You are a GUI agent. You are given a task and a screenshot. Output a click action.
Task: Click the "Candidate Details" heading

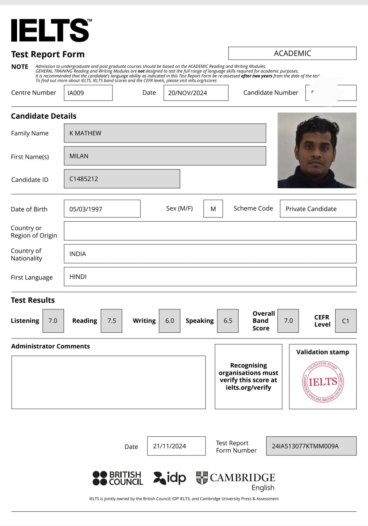tap(44, 116)
